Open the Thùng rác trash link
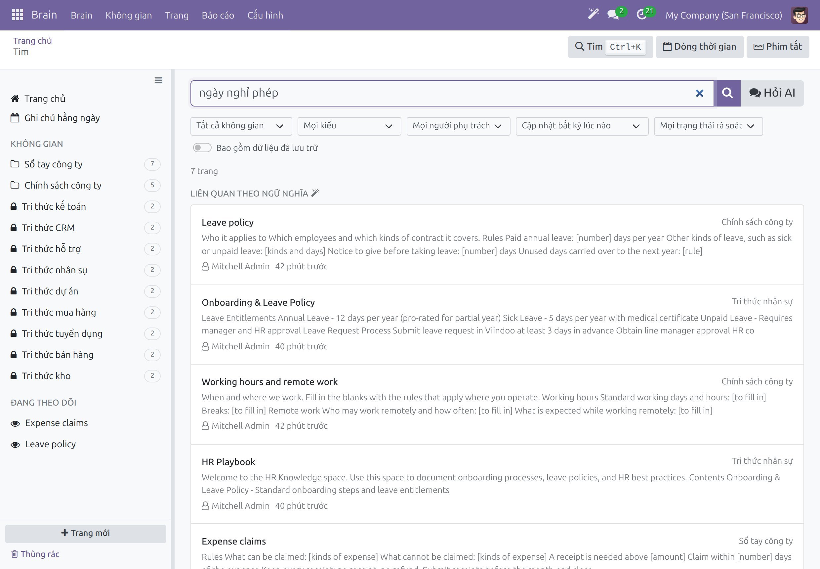 [35, 554]
